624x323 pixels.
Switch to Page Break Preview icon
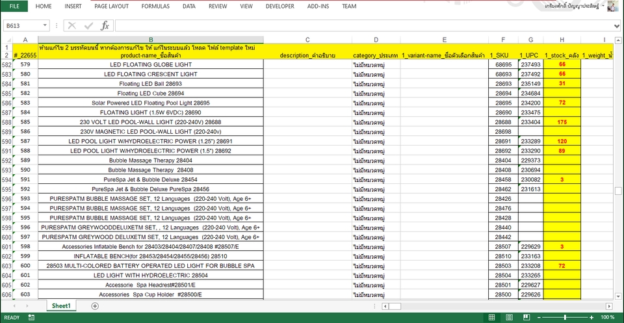526,317
